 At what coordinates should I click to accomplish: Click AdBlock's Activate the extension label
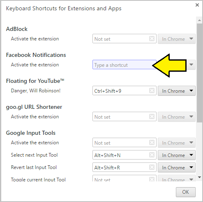(x=35, y=39)
